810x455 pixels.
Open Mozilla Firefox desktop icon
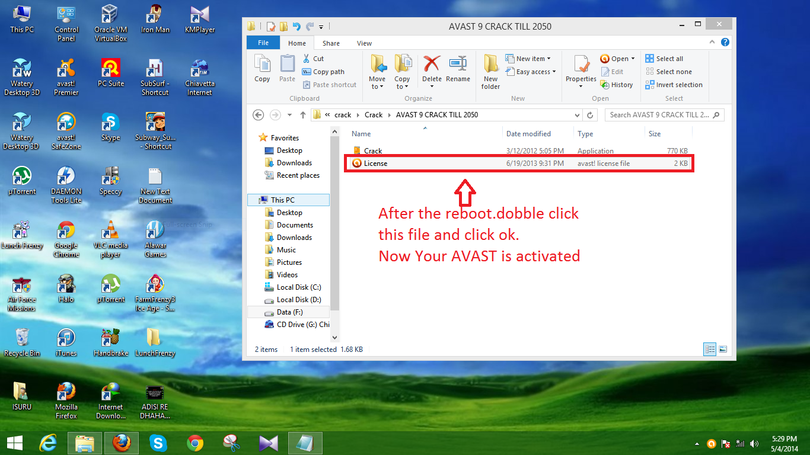[x=66, y=400]
